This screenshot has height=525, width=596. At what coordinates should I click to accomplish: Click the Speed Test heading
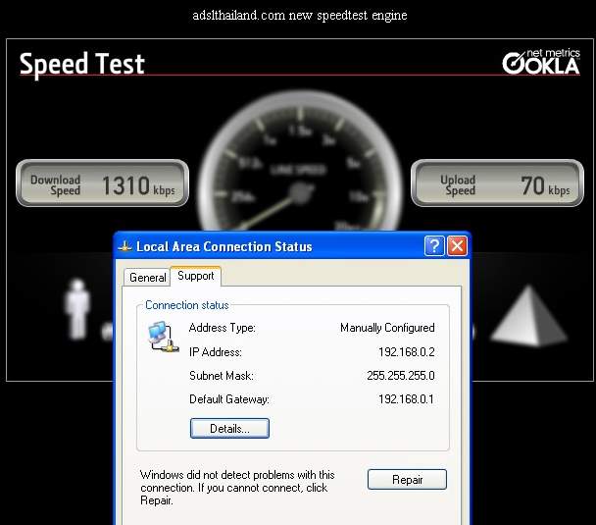click(82, 65)
